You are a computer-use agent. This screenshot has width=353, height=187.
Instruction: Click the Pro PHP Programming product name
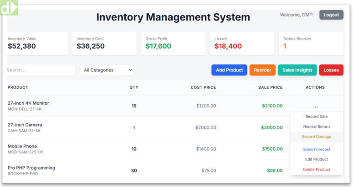tap(31, 168)
